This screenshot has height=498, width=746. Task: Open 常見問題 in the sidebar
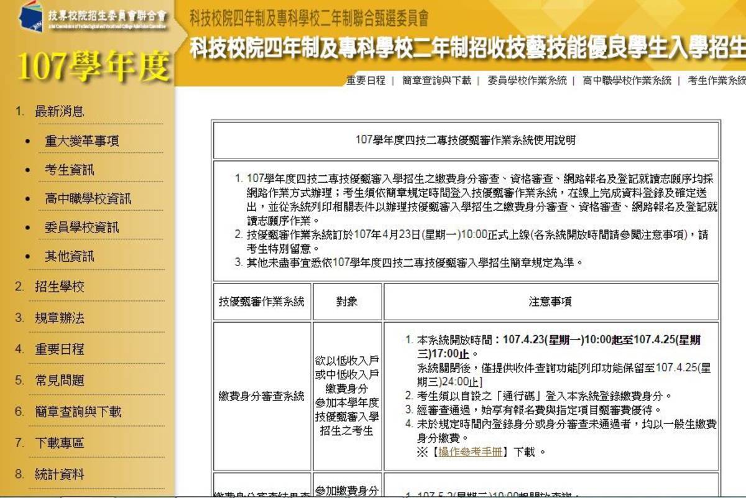pyautogui.click(x=60, y=380)
